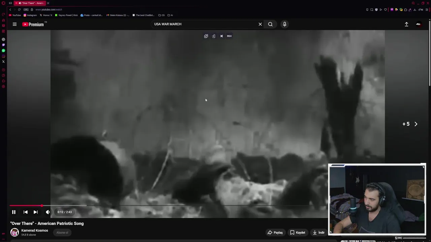The image size is (431, 242).
Task: Toggle the RGX overlay button
Action: tap(229, 36)
